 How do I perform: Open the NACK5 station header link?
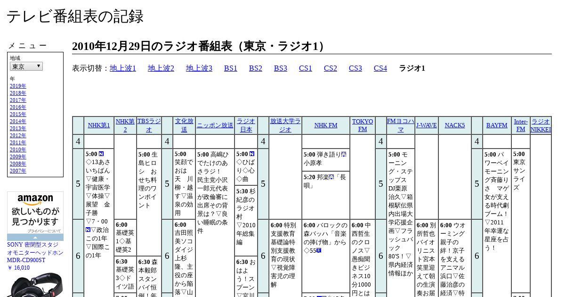tap(455, 125)
